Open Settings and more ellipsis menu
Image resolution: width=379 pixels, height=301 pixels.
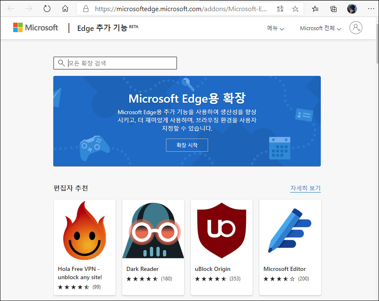click(x=371, y=9)
